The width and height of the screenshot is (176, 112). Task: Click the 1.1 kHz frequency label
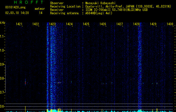pos(2,36)
